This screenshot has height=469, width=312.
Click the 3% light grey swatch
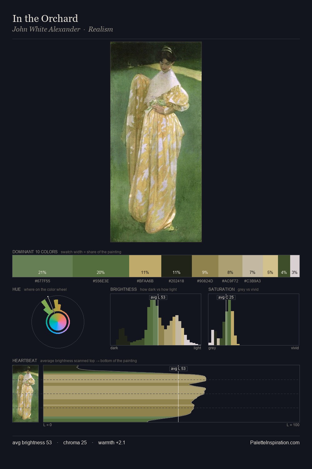(x=295, y=266)
